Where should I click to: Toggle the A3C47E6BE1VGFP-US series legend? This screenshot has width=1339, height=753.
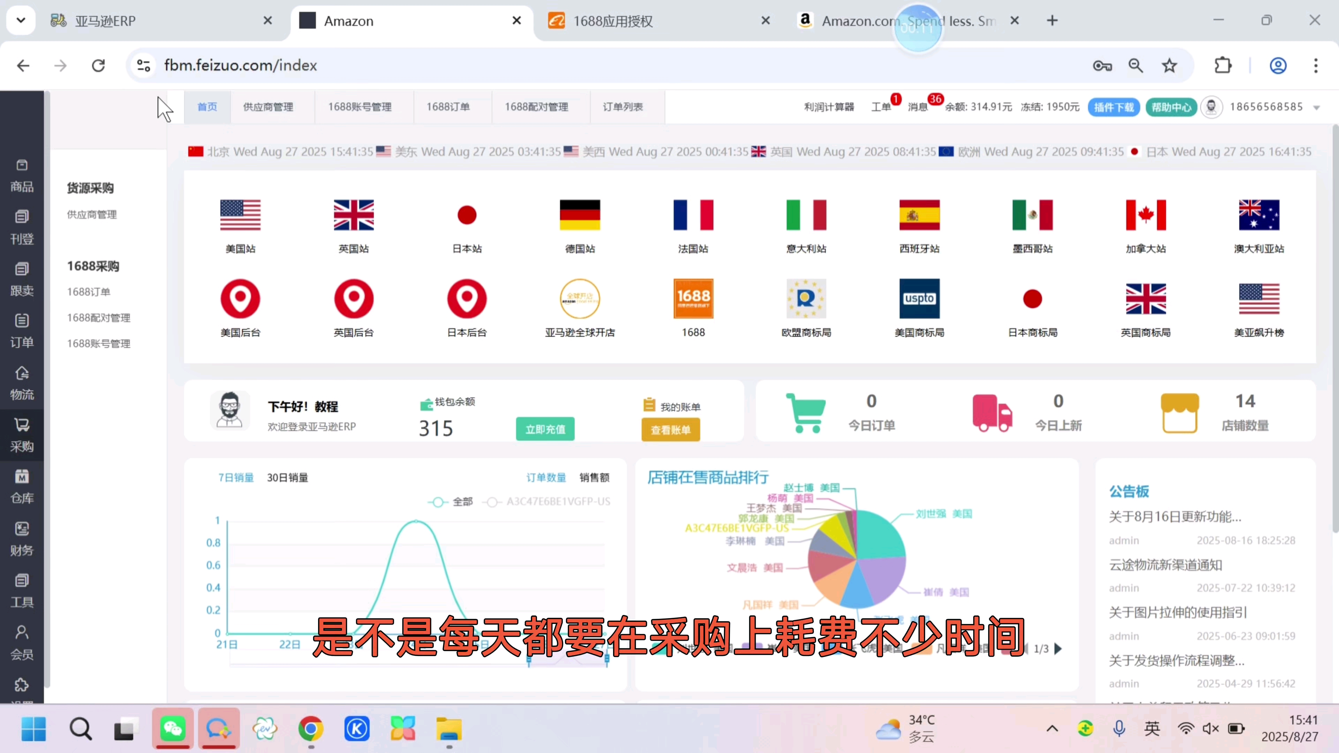[546, 502]
